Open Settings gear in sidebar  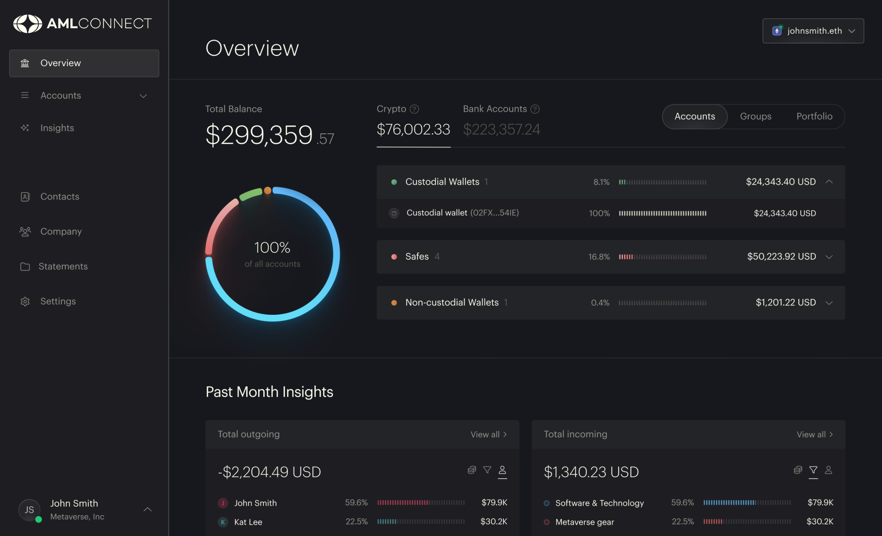[x=26, y=302]
